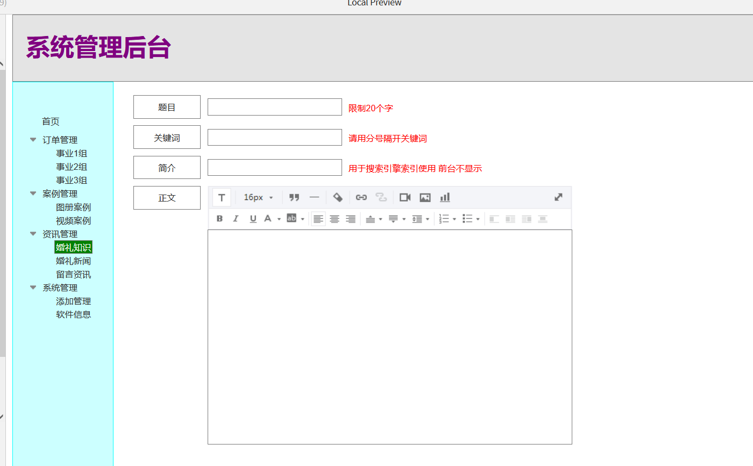Open the line height dropdown arrow
The width and height of the screenshot is (753, 466).
(x=428, y=219)
